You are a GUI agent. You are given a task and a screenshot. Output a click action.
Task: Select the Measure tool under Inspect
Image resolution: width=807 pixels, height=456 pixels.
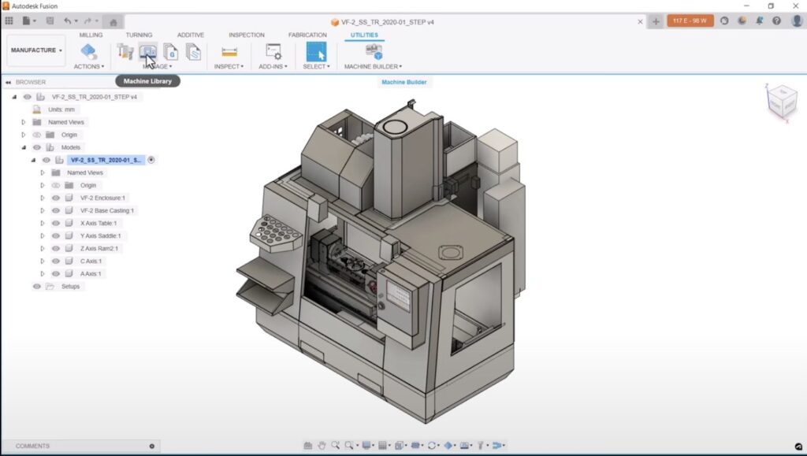click(x=229, y=52)
